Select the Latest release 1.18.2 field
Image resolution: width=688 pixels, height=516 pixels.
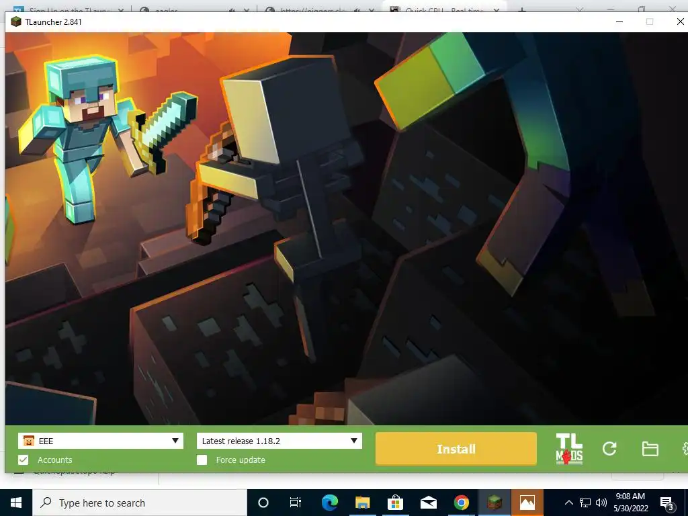[x=279, y=441]
